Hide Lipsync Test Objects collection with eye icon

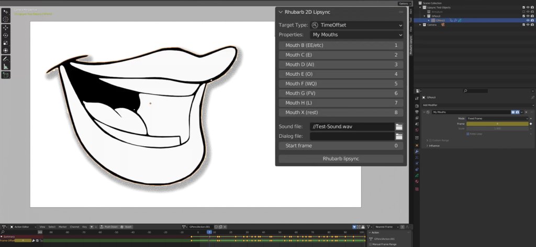(528, 7)
